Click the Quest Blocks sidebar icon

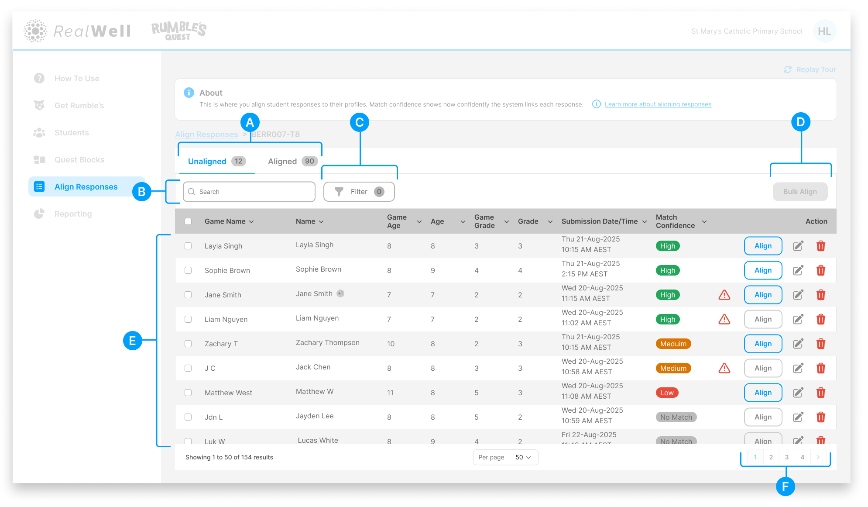tap(39, 159)
